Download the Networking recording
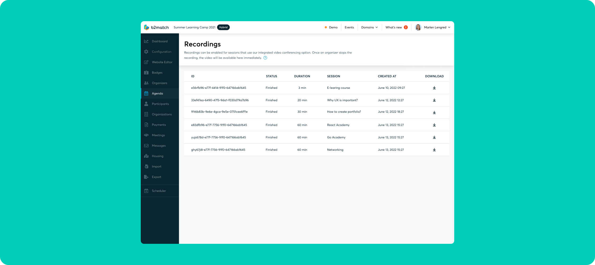This screenshot has height=265, width=595. (434, 150)
